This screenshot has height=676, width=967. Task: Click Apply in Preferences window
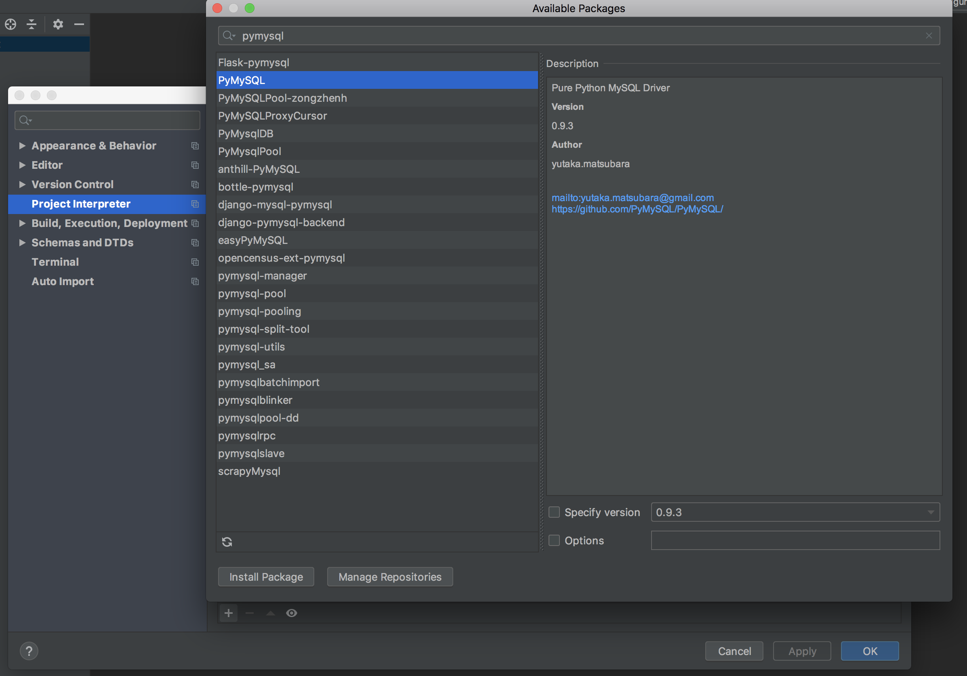click(802, 651)
